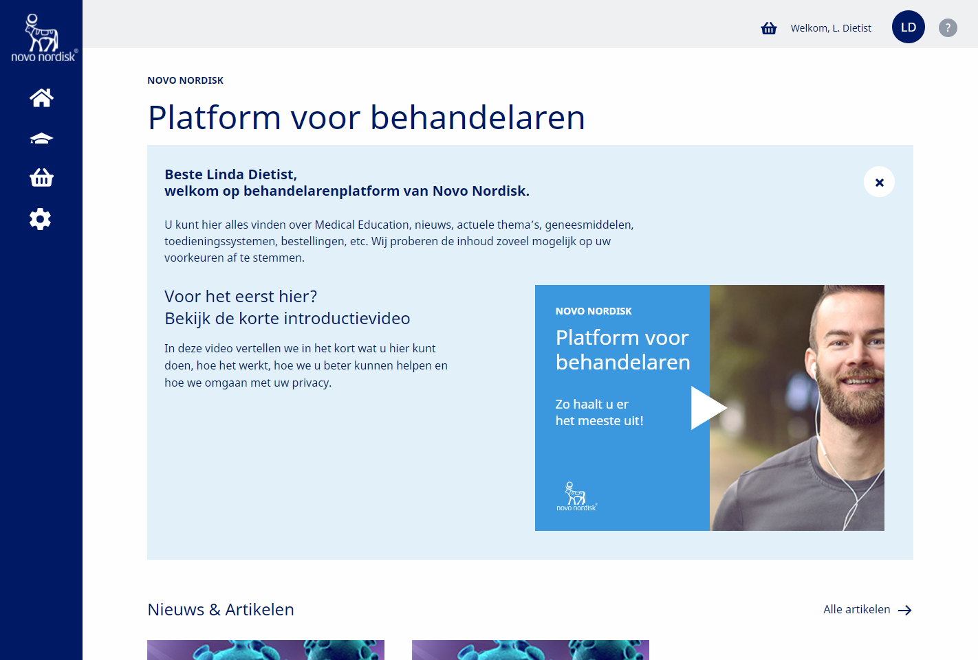Click 'Zo haalt u er het meeste uit!' text
This screenshot has height=660, width=978.
click(600, 413)
